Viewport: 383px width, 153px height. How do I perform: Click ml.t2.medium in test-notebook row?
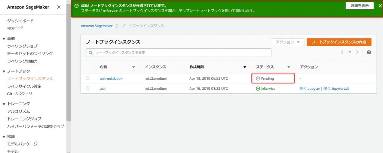(x=156, y=78)
